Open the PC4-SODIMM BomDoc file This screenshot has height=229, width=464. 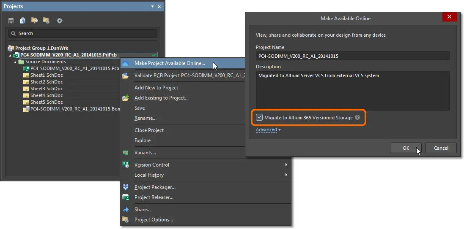(75, 109)
